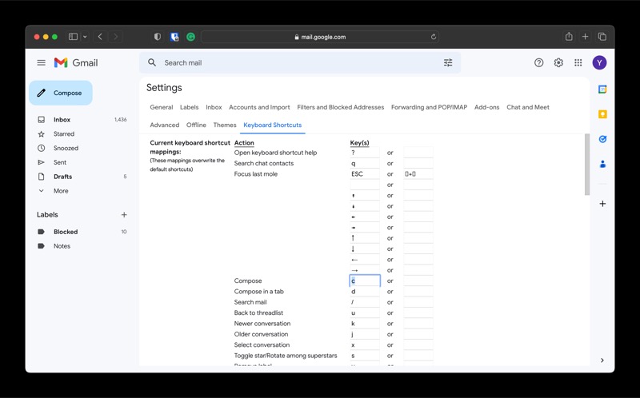
Task: Show search options filter icon
Action: coord(448,62)
